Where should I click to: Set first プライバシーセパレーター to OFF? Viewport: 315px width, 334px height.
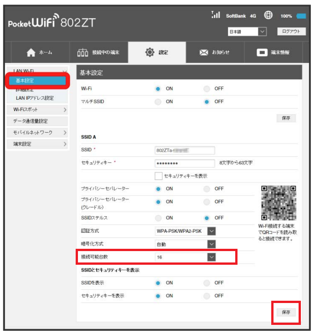(207, 189)
